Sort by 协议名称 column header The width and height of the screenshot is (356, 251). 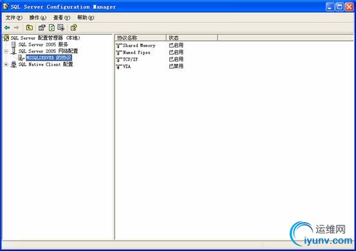pyautogui.click(x=140, y=38)
